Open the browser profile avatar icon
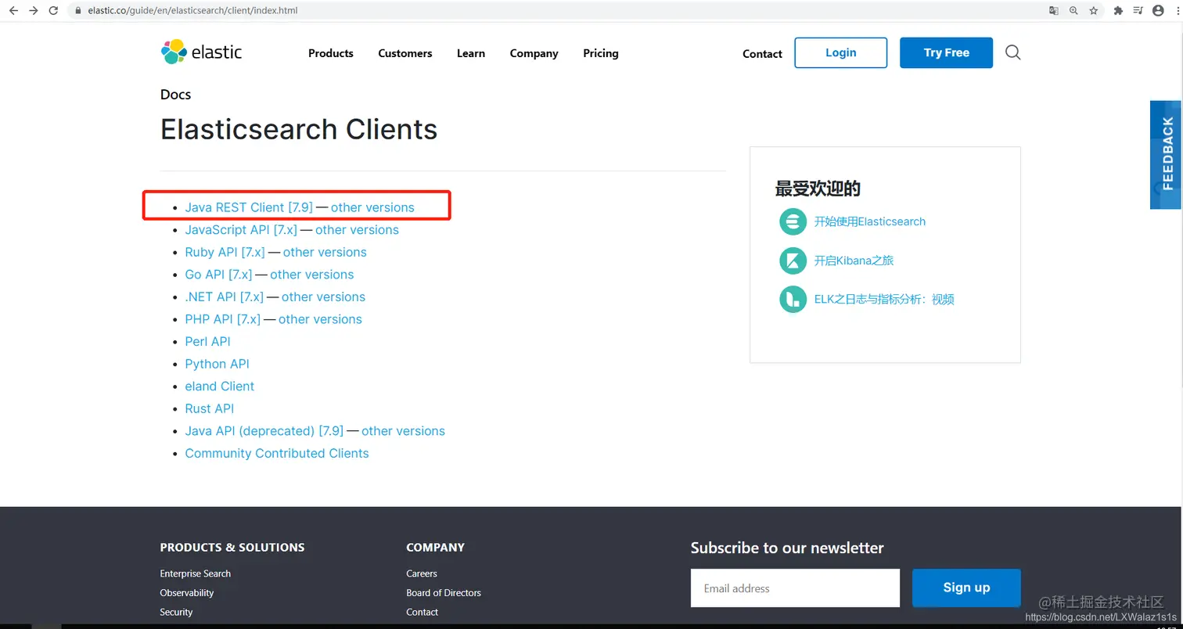This screenshot has width=1183, height=629. click(x=1159, y=11)
